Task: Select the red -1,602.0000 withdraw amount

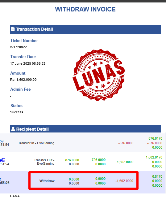Action: pyautogui.click(x=124, y=181)
